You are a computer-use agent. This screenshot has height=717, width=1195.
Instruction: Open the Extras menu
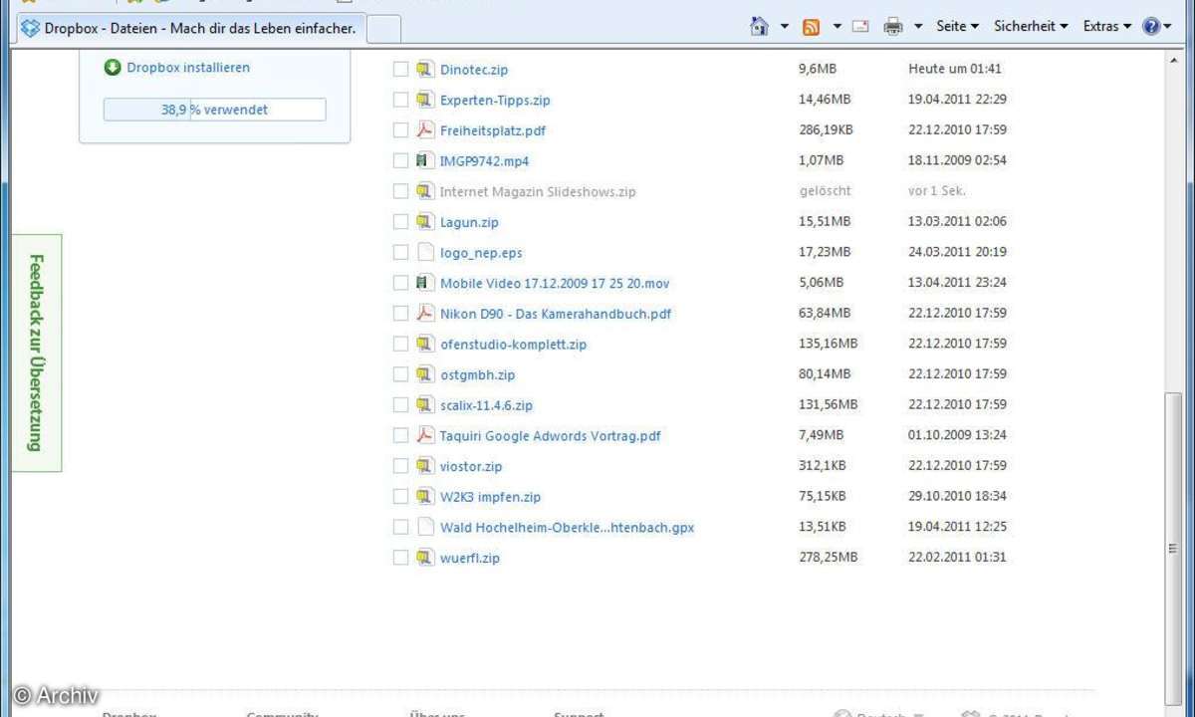pyautogui.click(x=1106, y=27)
